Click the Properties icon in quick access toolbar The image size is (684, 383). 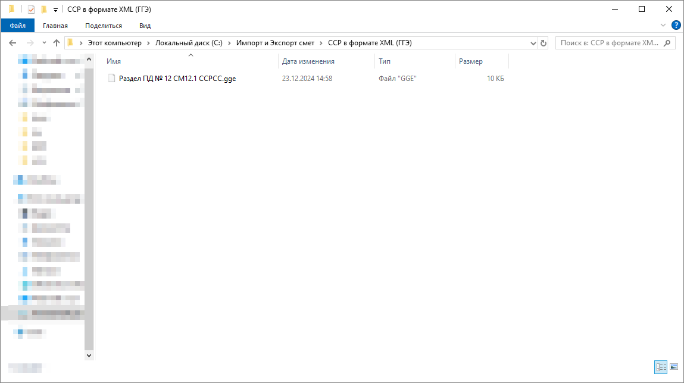click(32, 9)
